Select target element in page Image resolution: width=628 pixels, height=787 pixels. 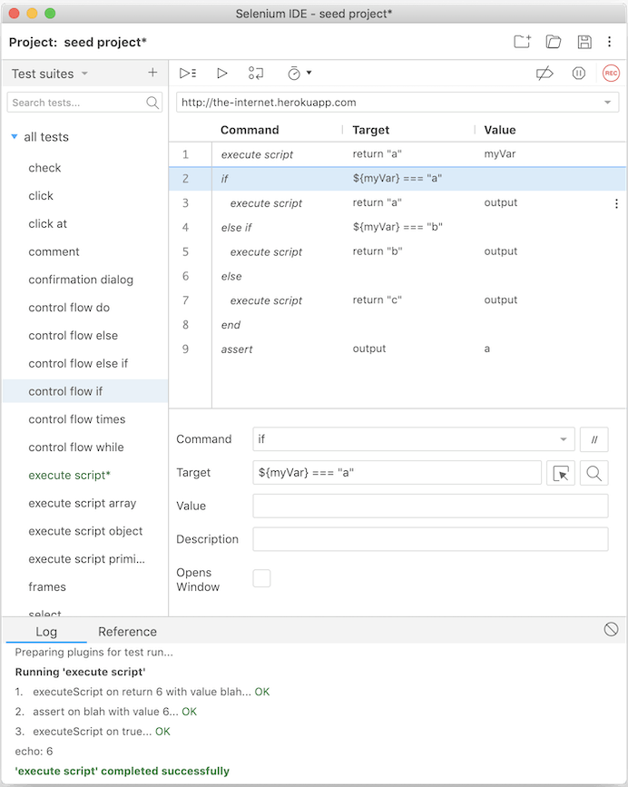pyautogui.click(x=561, y=473)
